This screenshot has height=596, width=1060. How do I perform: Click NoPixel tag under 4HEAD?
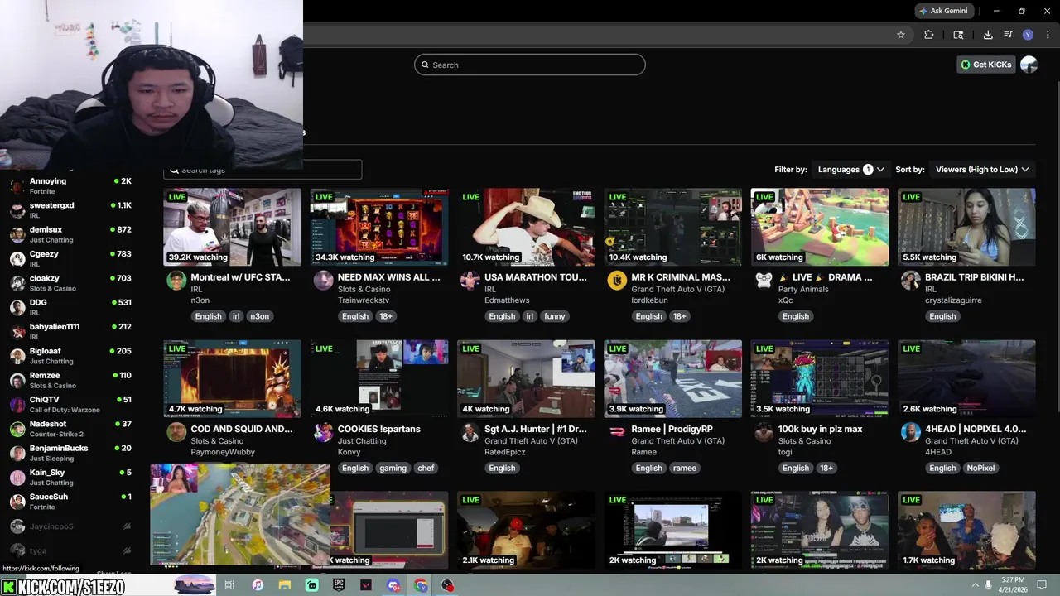click(x=980, y=468)
